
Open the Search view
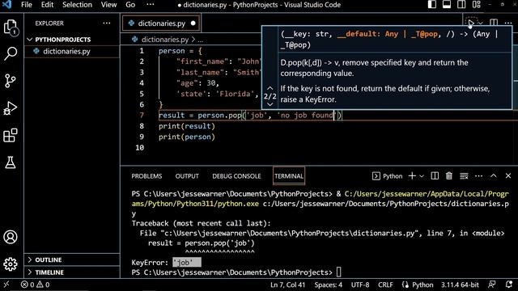[11, 53]
